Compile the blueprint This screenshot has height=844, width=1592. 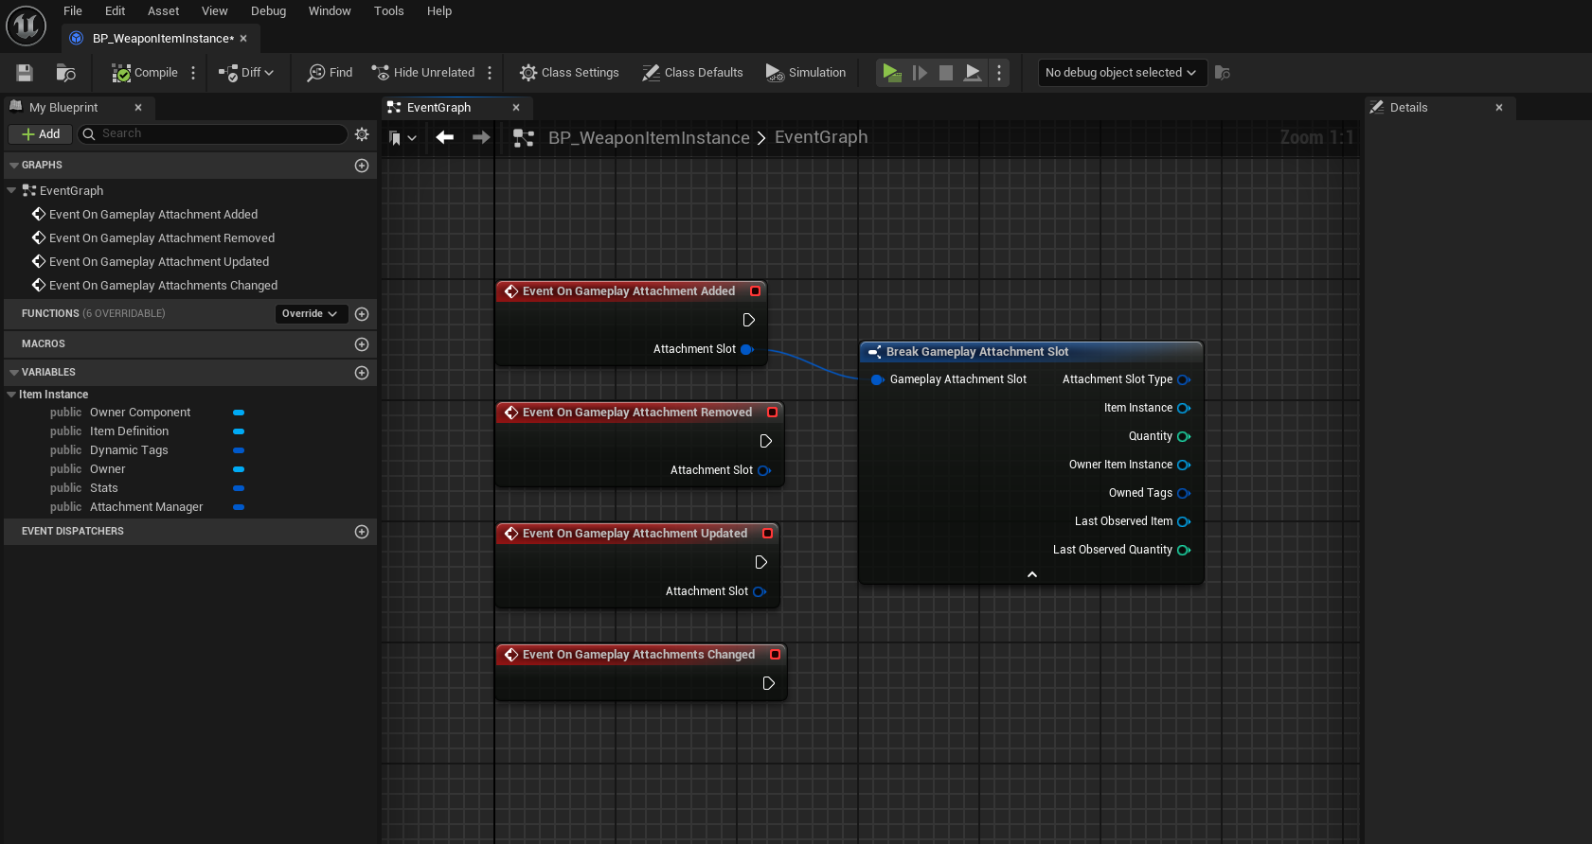pos(144,73)
